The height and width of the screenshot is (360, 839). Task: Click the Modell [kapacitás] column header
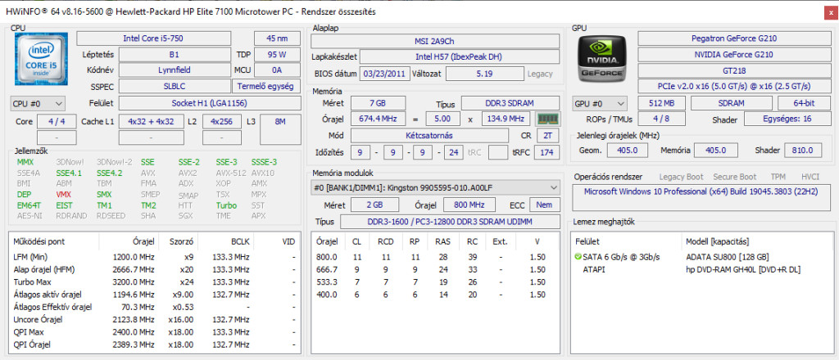(758, 242)
